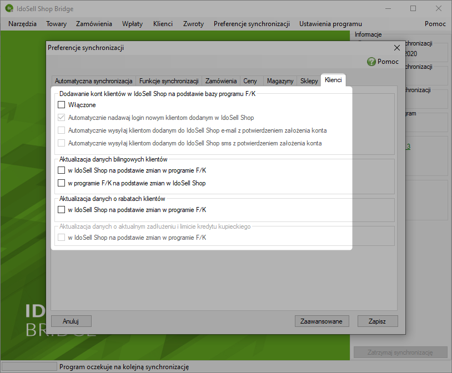This screenshot has height=373, width=452.
Task: Toggle e-mail confirmation of account creation
Action: 62,130
